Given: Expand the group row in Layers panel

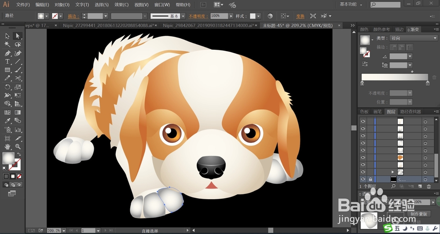Looking at the screenshot, I should point(392,172).
